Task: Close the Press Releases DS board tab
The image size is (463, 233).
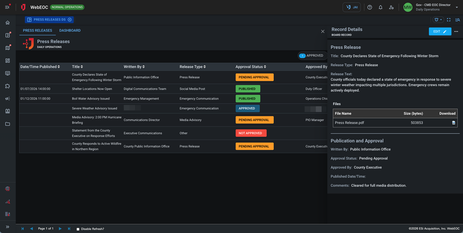Action: [x=69, y=20]
